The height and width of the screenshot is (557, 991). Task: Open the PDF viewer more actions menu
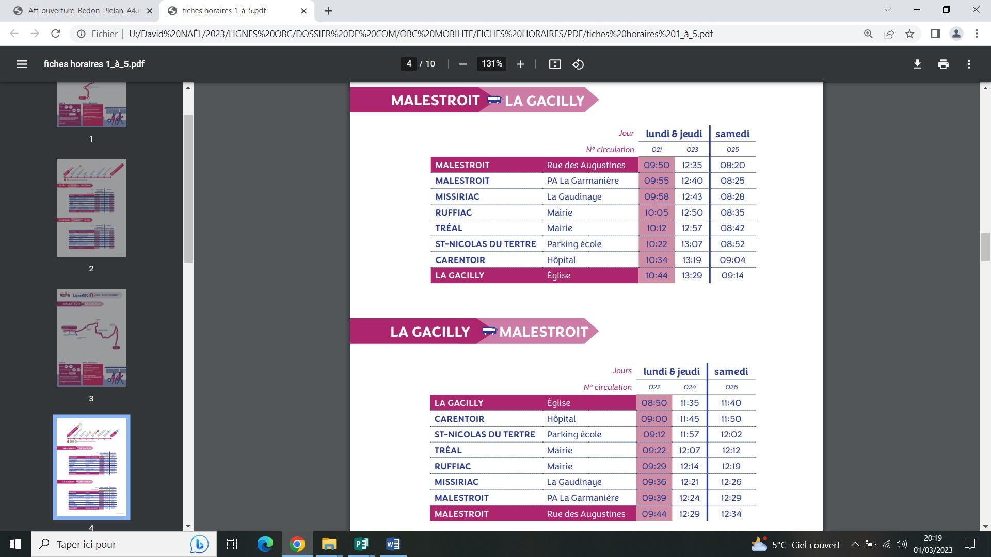coord(969,64)
